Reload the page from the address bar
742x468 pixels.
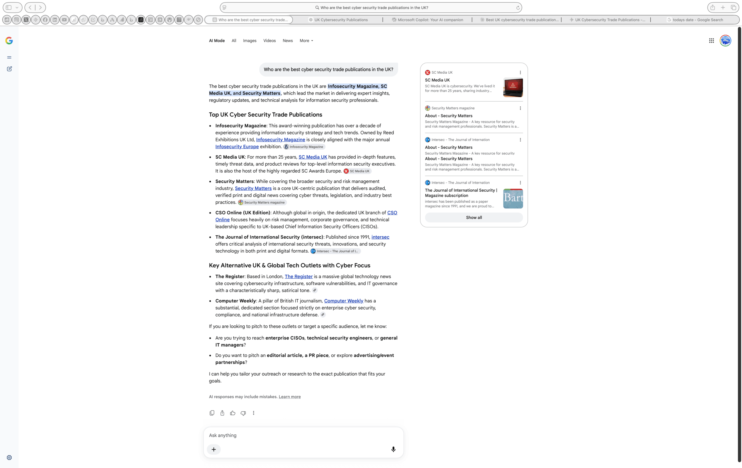(x=518, y=8)
